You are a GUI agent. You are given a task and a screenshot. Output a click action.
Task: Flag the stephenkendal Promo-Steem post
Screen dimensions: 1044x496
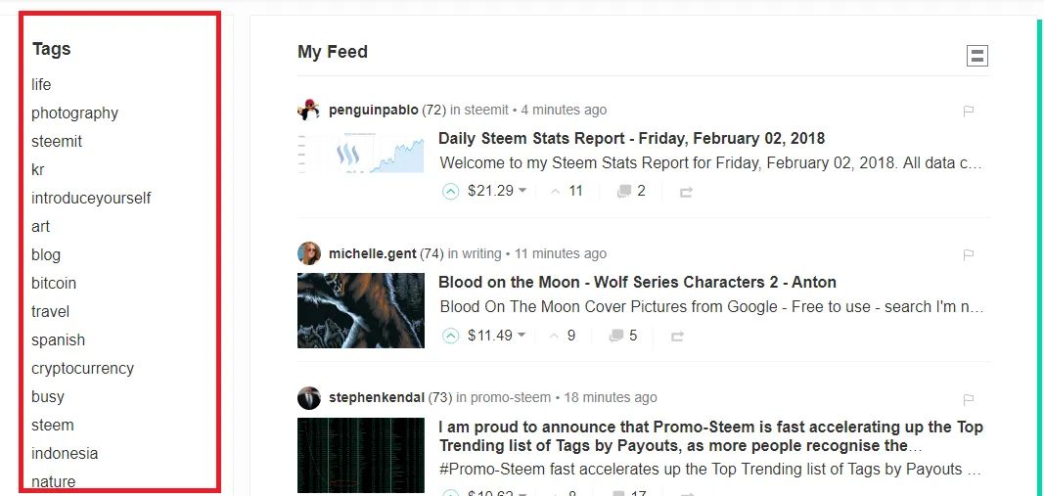[969, 399]
